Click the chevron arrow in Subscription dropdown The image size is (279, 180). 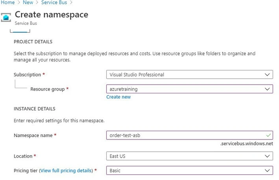coord(267,74)
